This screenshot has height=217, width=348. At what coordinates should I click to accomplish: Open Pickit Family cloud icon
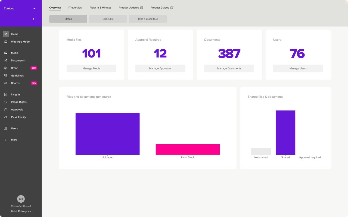tap(6, 117)
